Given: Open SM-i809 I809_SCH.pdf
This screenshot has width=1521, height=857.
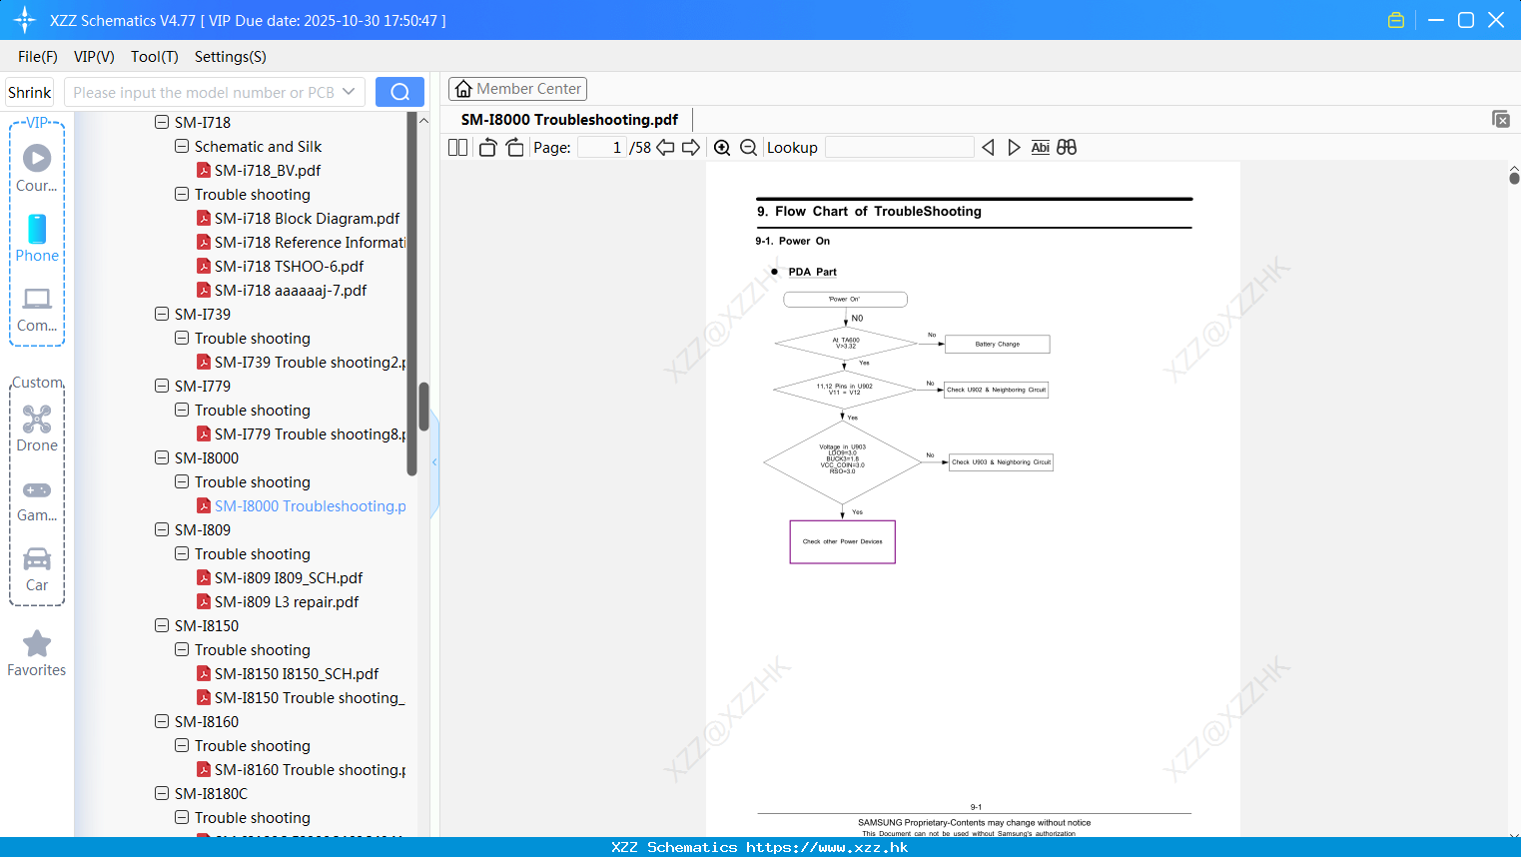Looking at the screenshot, I should [289, 577].
